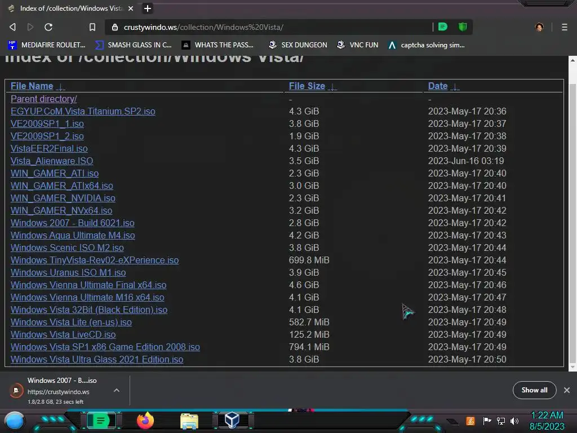Click Show all downloads button
This screenshot has width=577, height=433.
pyautogui.click(x=534, y=390)
